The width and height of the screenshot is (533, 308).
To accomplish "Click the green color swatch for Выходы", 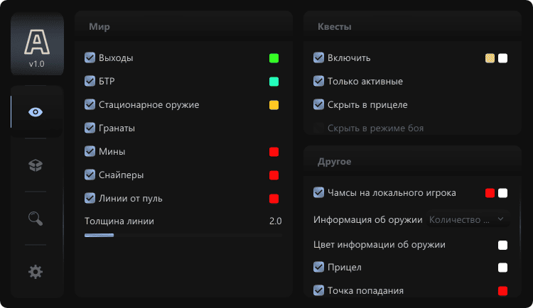I will point(274,58).
